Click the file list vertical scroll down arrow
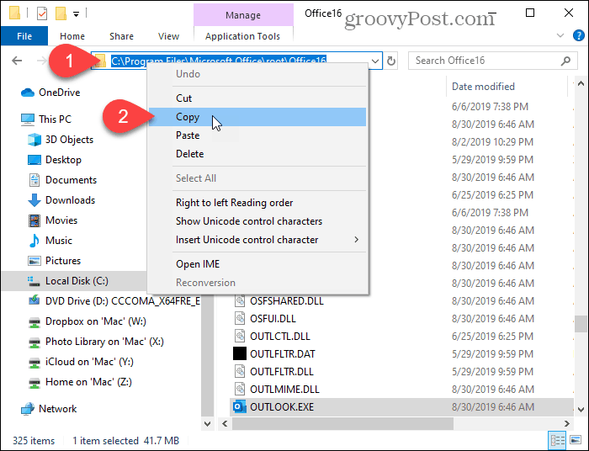Screen dimensions: 589x451 click(x=581, y=409)
